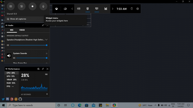Click the large System Sounds speaker icon
This screenshot has height=108, width=193.
click(9, 56)
